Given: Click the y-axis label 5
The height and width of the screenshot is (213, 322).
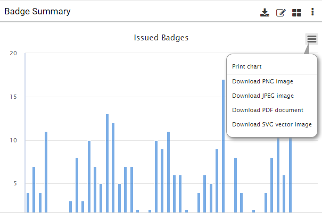Looking at the screenshot, I should pyautogui.click(x=15, y=183).
